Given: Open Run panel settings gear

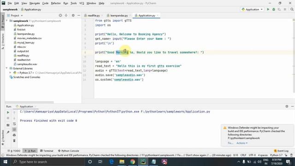Looking at the screenshot, I should click(287, 107).
